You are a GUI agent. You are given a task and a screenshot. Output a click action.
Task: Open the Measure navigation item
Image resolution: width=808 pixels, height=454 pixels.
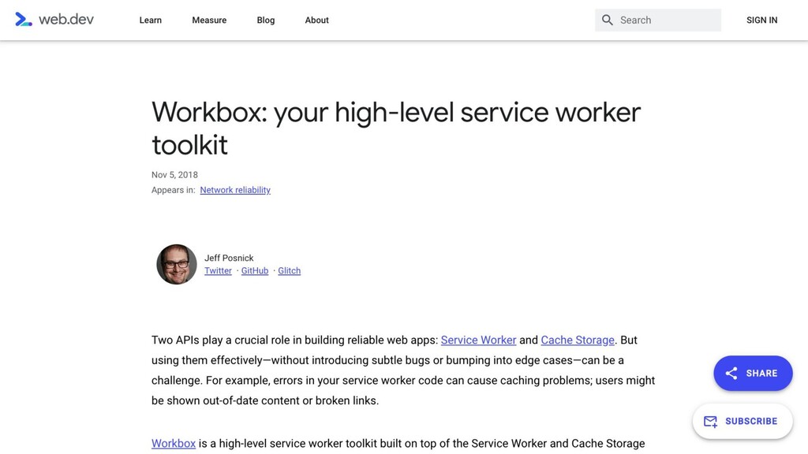click(x=209, y=20)
